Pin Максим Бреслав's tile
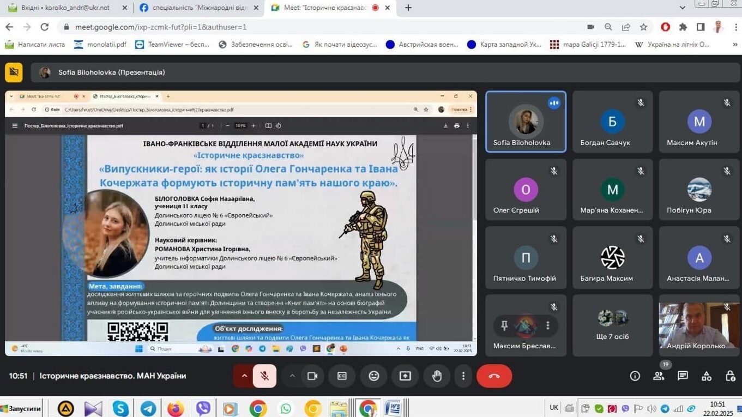 click(504, 325)
